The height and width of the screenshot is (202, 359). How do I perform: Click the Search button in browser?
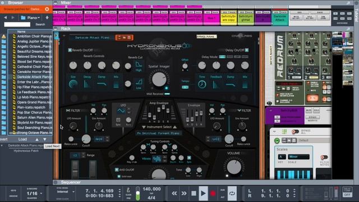pos(40,24)
